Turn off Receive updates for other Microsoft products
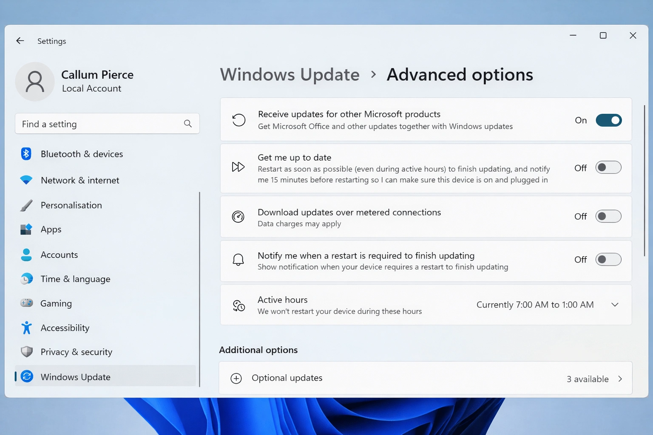 point(608,120)
